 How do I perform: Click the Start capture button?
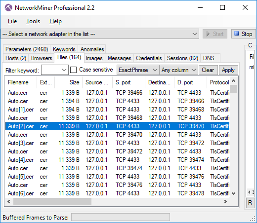215,34
